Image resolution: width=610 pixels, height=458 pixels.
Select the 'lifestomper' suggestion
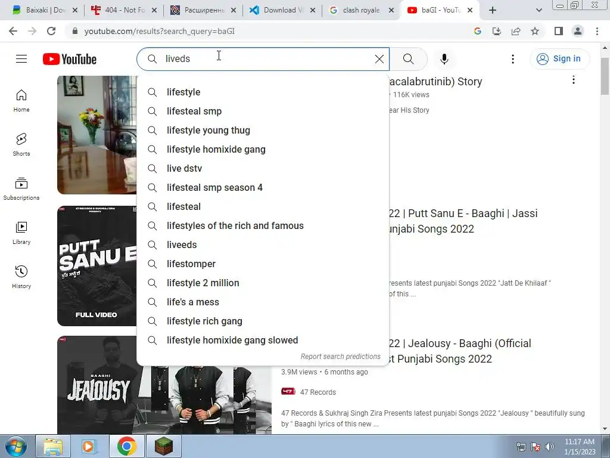click(263, 264)
